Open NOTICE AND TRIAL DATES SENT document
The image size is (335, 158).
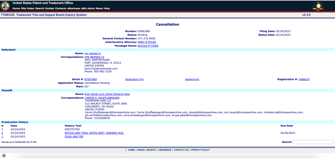click(94, 133)
